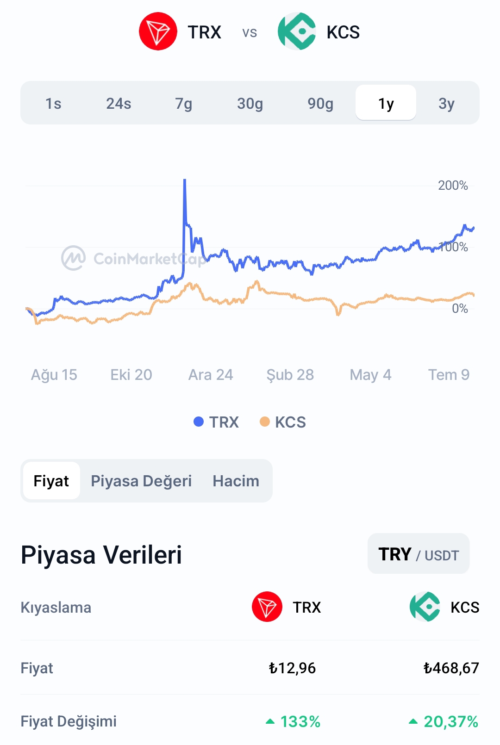Open the Hacim chart tab
This screenshot has height=745, width=500.
tap(236, 481)
